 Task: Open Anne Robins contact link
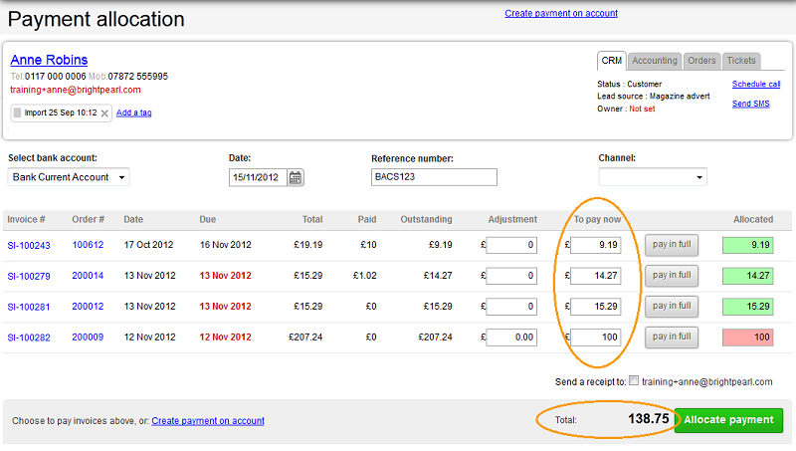(x=49, y=60)
